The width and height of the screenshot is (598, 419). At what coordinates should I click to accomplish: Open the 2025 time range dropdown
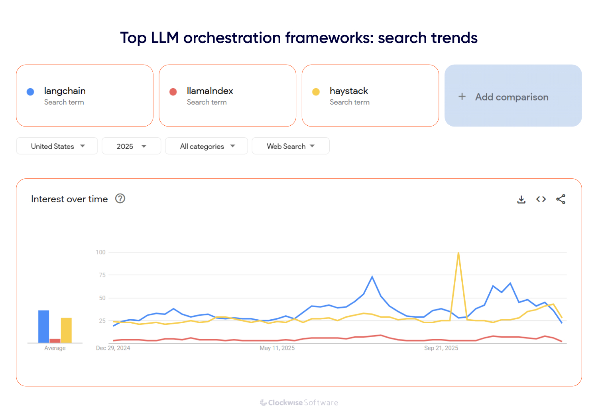[131, 146]
